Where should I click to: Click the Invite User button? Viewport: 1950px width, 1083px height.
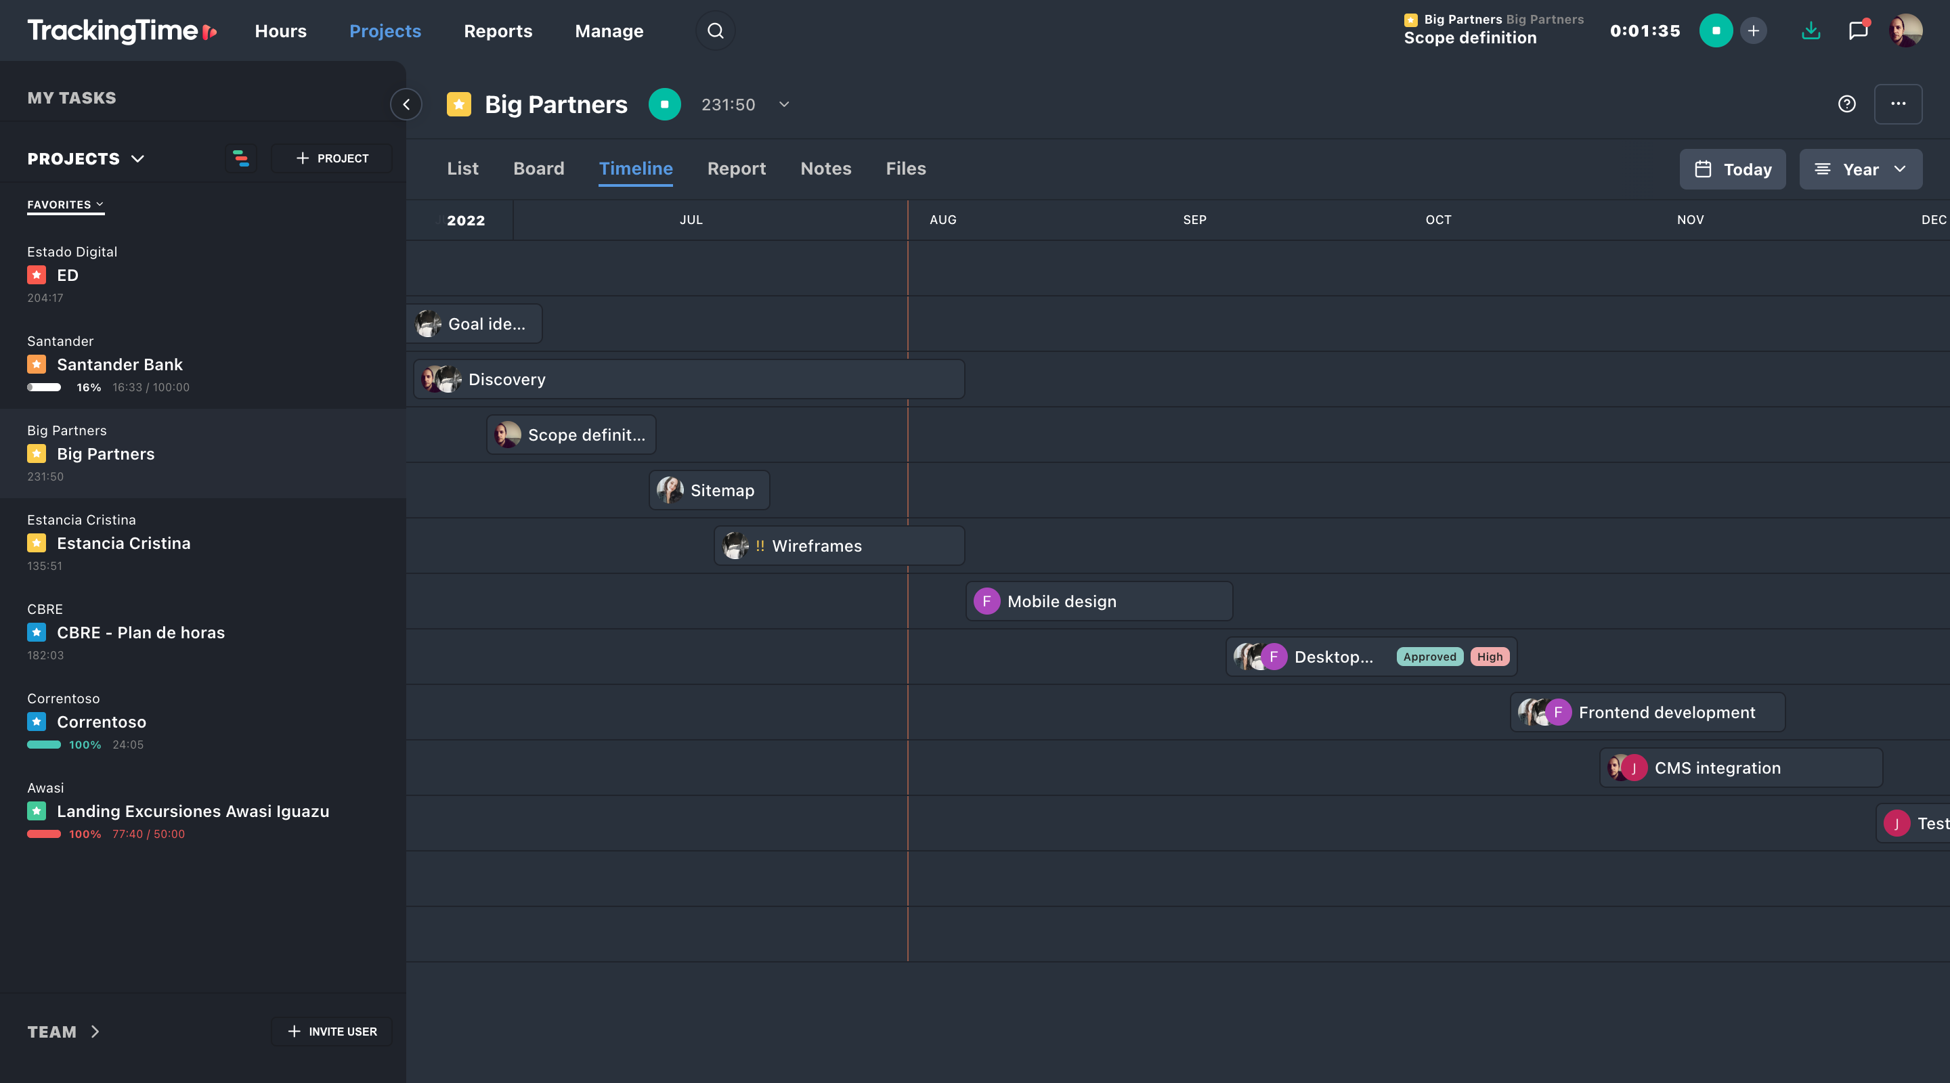pos(332,1032)
